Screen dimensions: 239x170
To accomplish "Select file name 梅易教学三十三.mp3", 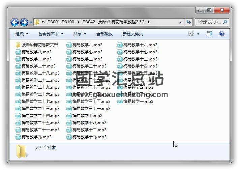I will (x=91, y=87).
